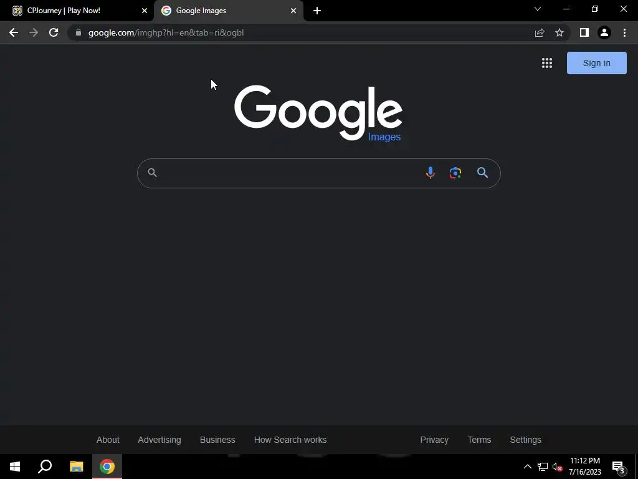
Task: Open the taskbar clock and date
Action: coord(584,467)
